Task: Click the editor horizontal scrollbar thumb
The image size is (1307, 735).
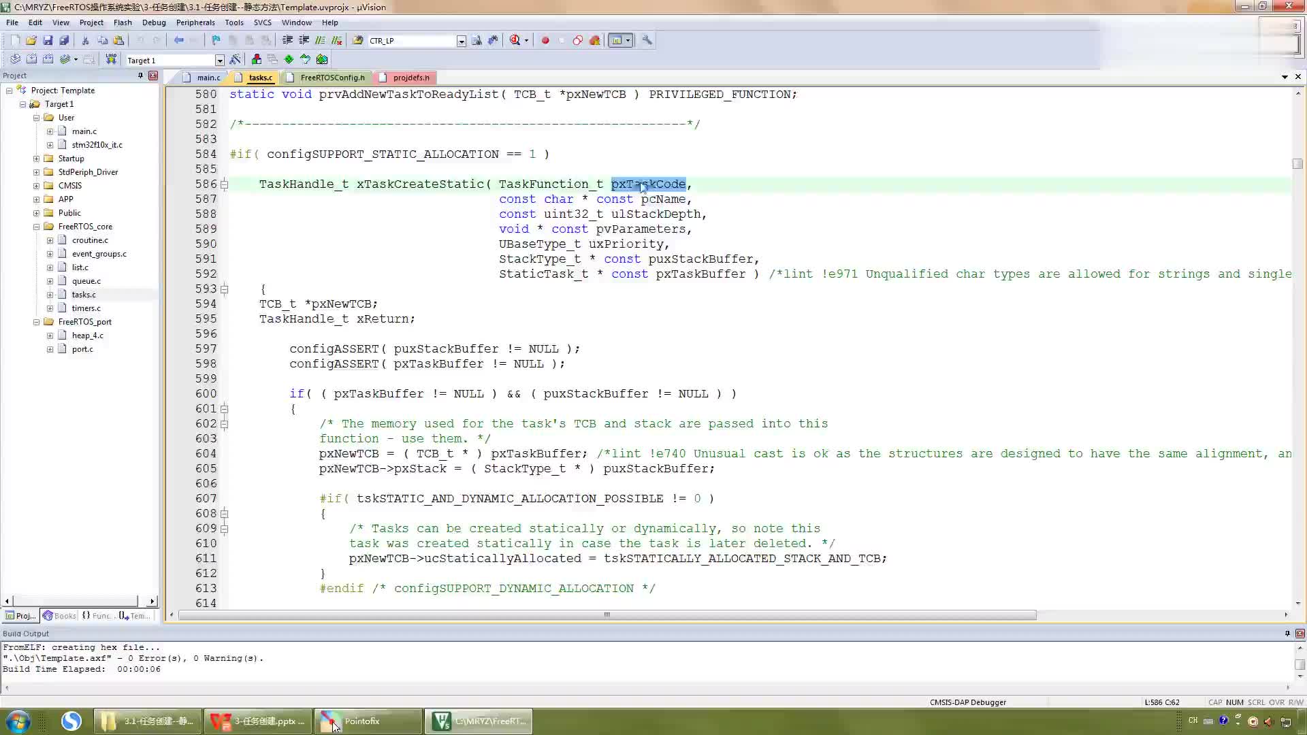Action: [x=607, y=615]
